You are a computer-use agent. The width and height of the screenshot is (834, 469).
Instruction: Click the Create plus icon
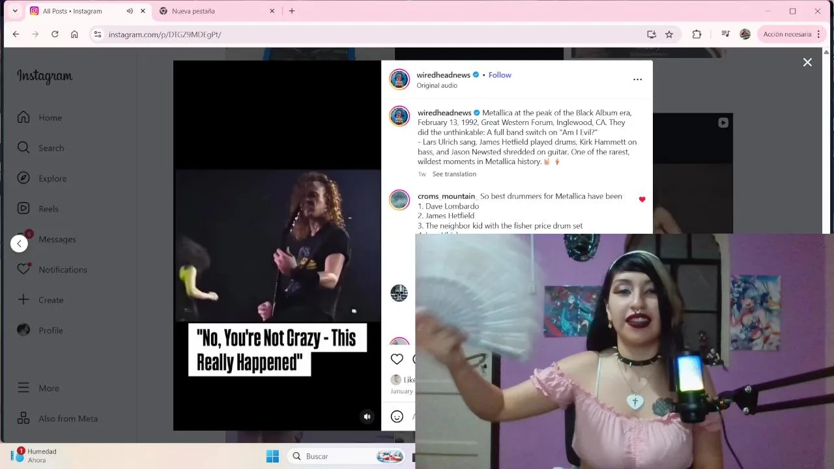tap(23, 300)
